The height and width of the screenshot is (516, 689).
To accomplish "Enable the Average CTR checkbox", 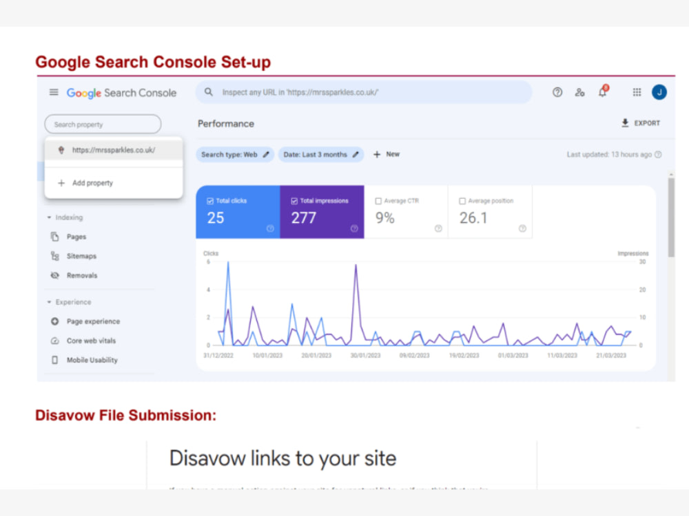I will (378, 201).
